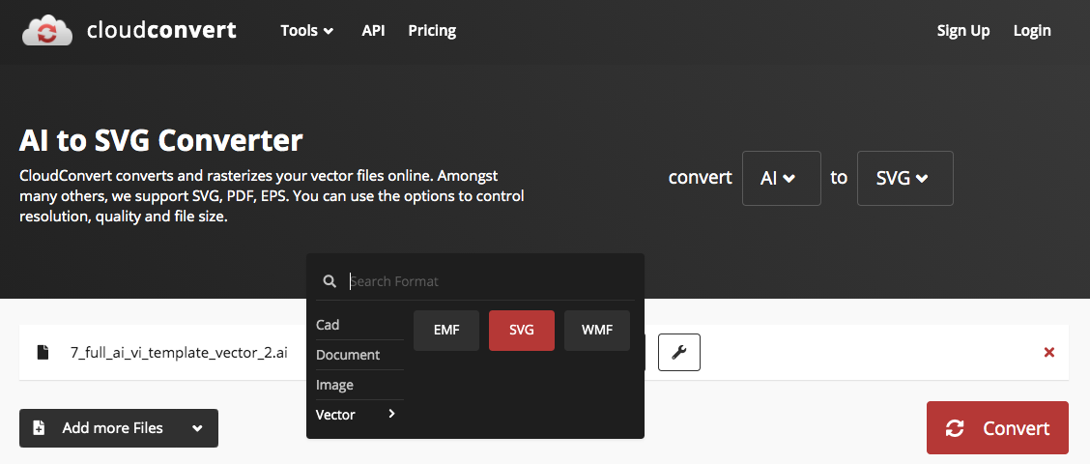Open the Tools dropdown menu
Screen dimensions: 1090x464
[306, 31]
